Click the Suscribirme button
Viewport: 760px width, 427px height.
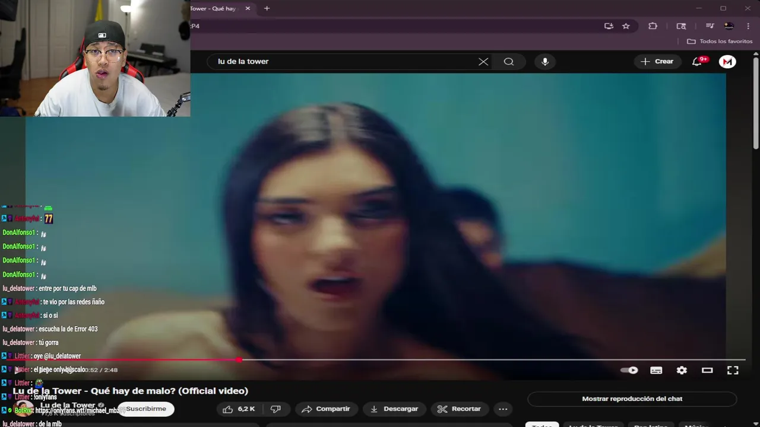point(146,409)
